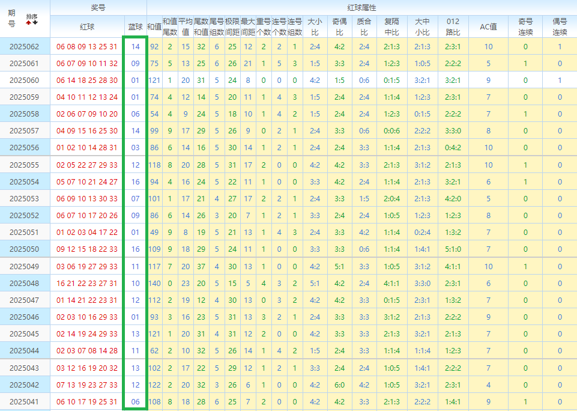Viewport: 577px width, 411px height.
Task: Select the 红球 column header
Action: [87, 27]
